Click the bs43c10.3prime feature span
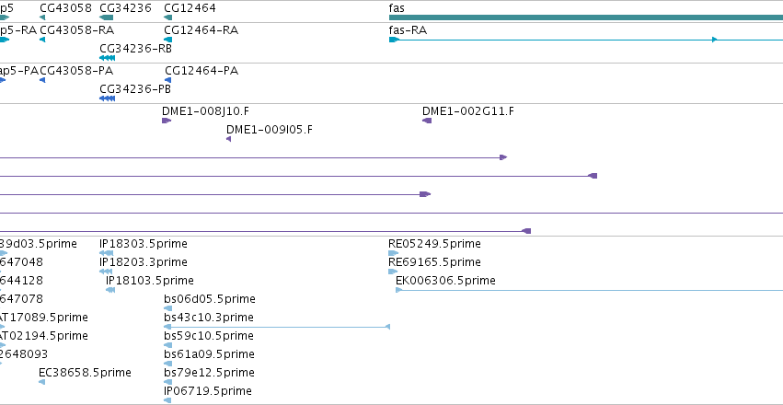Image resolution: width=783 pixels, height=405 pixels. [277, 327]
